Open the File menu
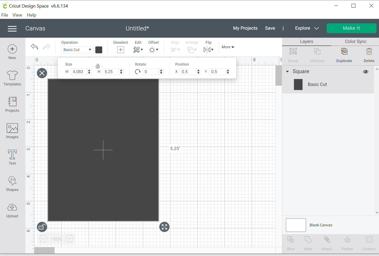The width and height of the screenshot is (379, 256). (x=5, y=15)
